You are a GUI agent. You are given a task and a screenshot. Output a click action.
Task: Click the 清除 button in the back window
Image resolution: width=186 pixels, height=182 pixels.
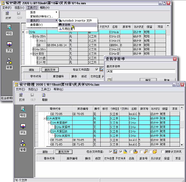[x=31, y=70]
